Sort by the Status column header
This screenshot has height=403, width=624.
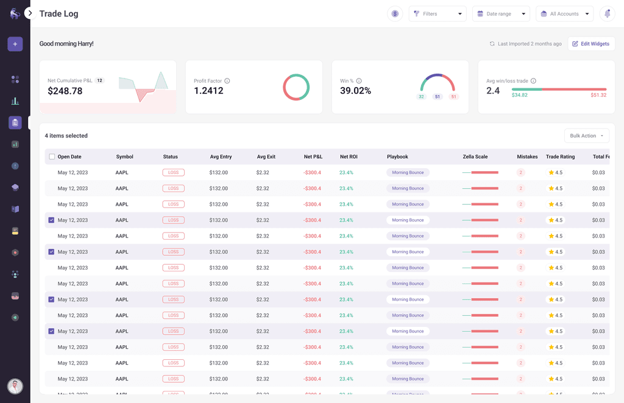(x=171, y=156)
